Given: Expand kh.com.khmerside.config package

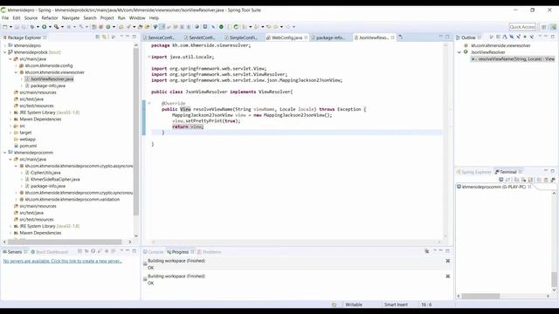Looking at the screenshot, I should (x=16, y=66).
